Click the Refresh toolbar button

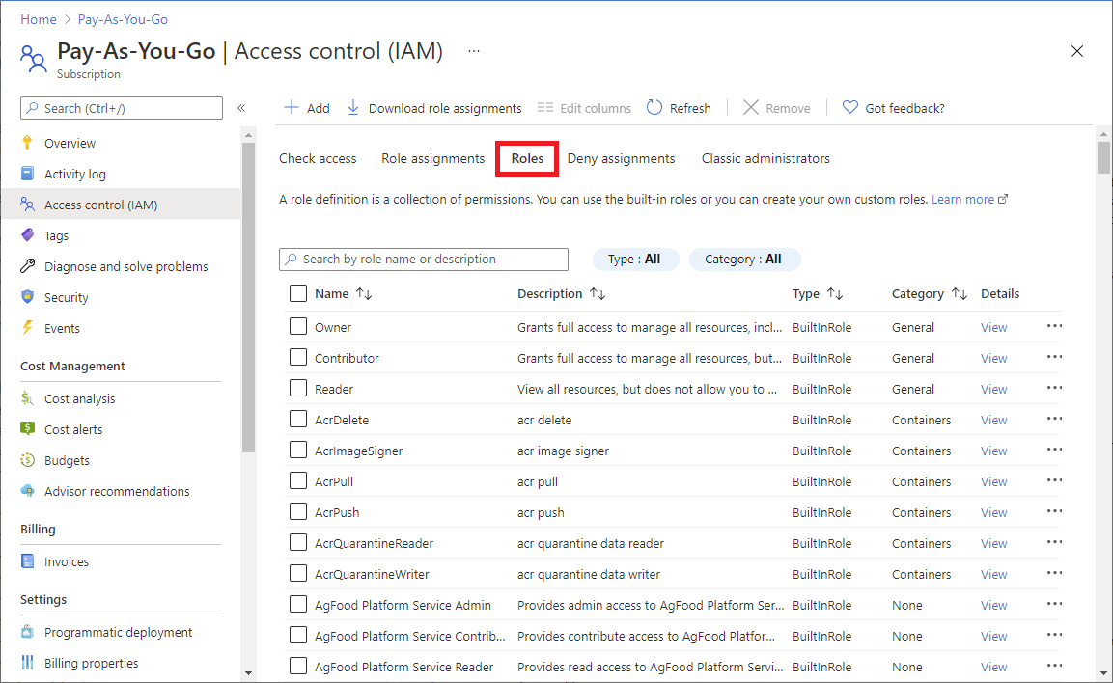click(679, 107)
